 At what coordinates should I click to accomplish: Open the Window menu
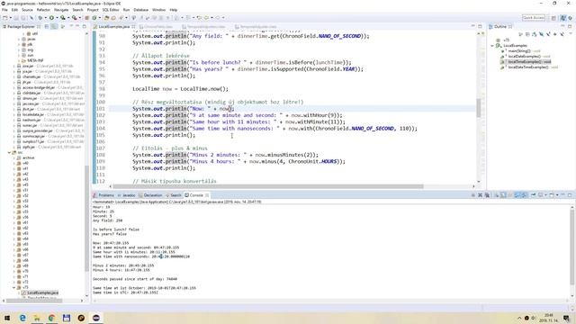click(x=158, y=10)
